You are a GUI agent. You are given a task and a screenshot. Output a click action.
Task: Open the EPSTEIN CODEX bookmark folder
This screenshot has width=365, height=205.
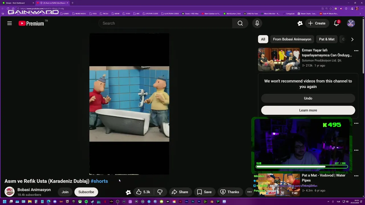(150, 14)
